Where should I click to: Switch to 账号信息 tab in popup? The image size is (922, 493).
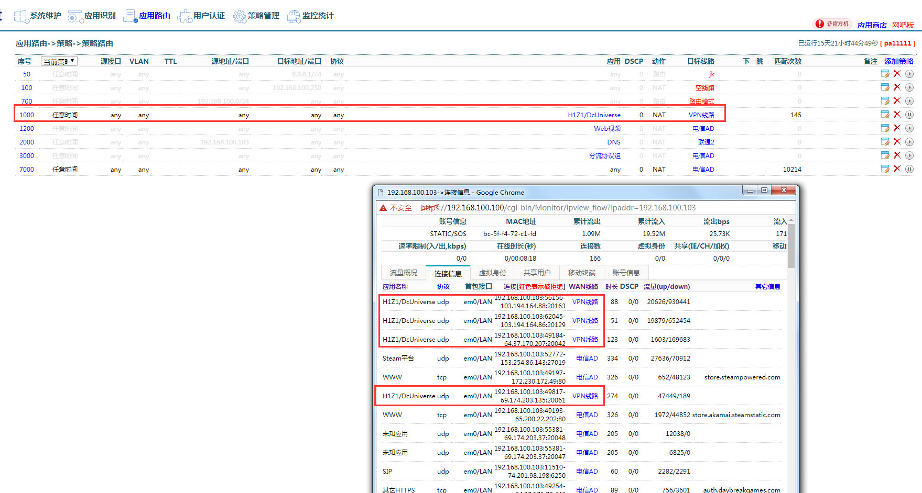626,273
